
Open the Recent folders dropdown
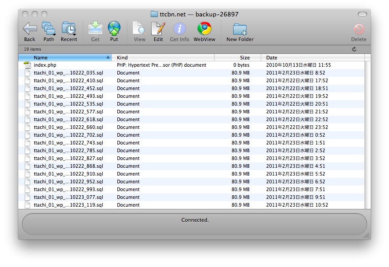[x=68, y=29]
